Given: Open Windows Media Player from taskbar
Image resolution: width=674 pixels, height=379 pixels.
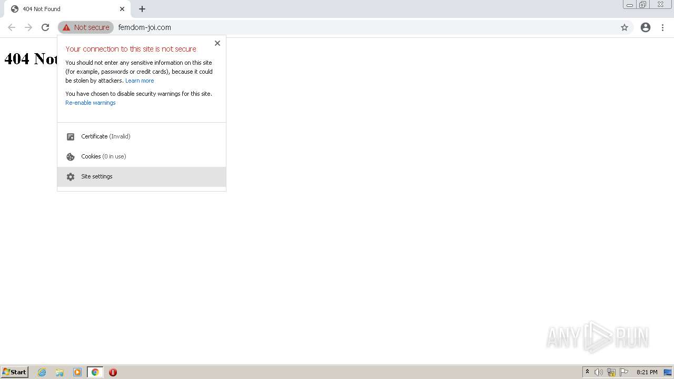Looking at the screenshot, I should 77,372.
